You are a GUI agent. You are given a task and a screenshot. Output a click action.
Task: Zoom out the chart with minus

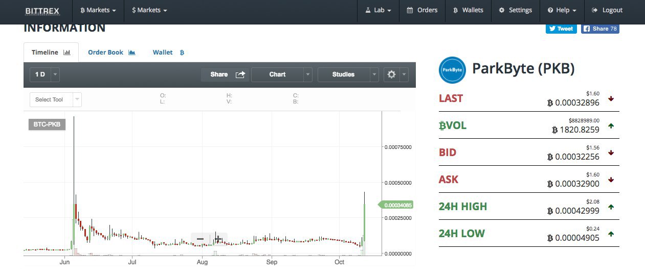coord(200,239)
